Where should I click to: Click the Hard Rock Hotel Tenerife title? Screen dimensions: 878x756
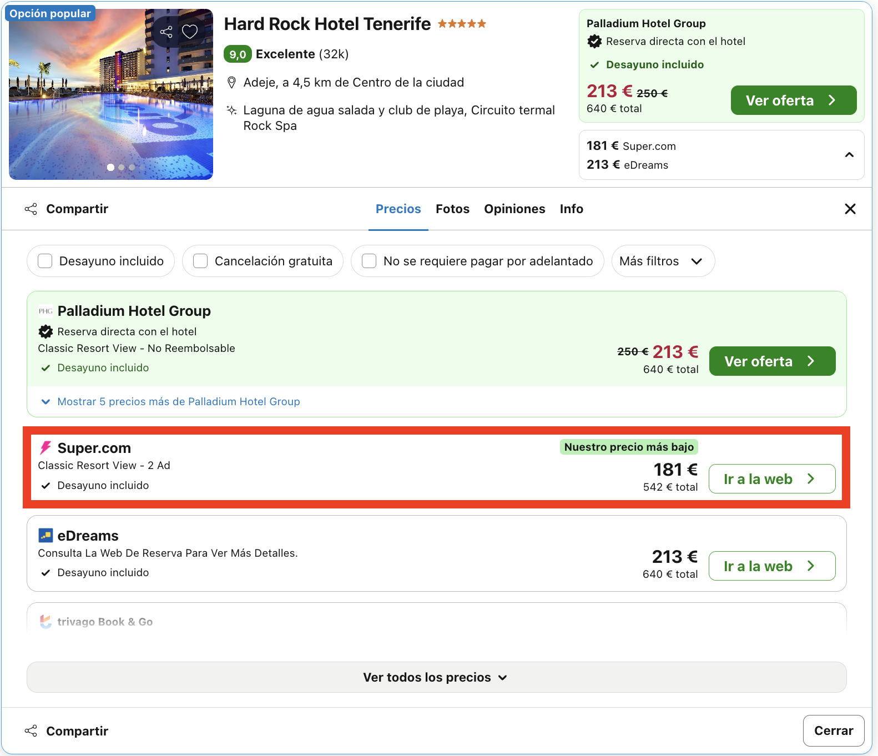327,24
